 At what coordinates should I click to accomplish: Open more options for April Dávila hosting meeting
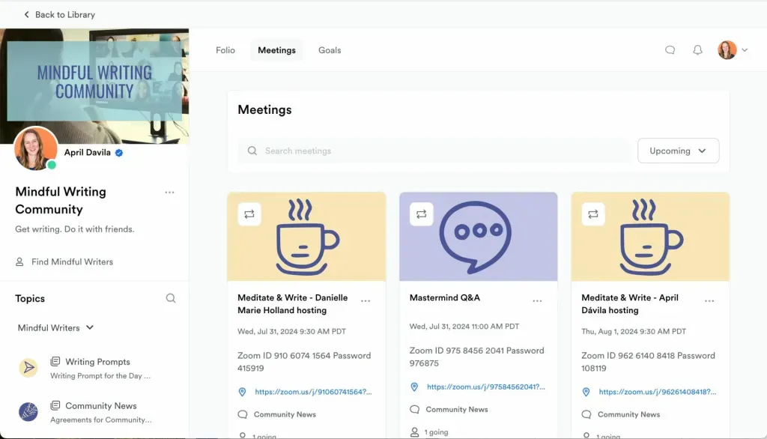[709, 301]
